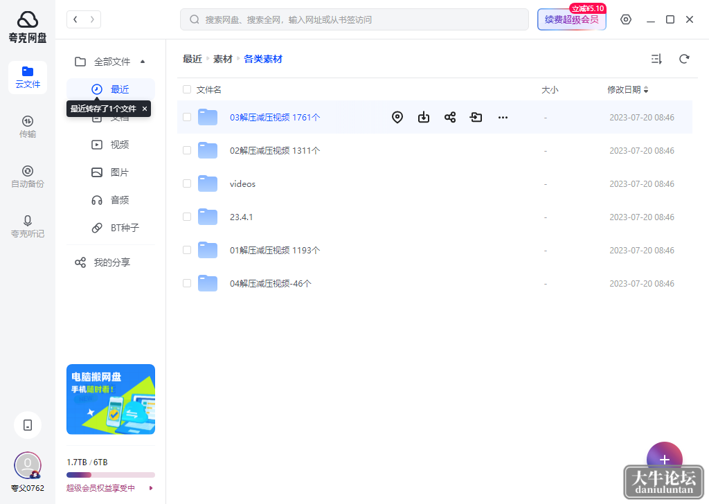709x504 pixels.
Task: Check the videos folder row
Action: [187, 183]
